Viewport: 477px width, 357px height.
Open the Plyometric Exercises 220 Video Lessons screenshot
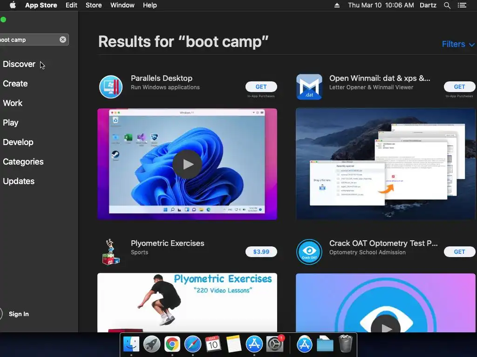[187, 302]
